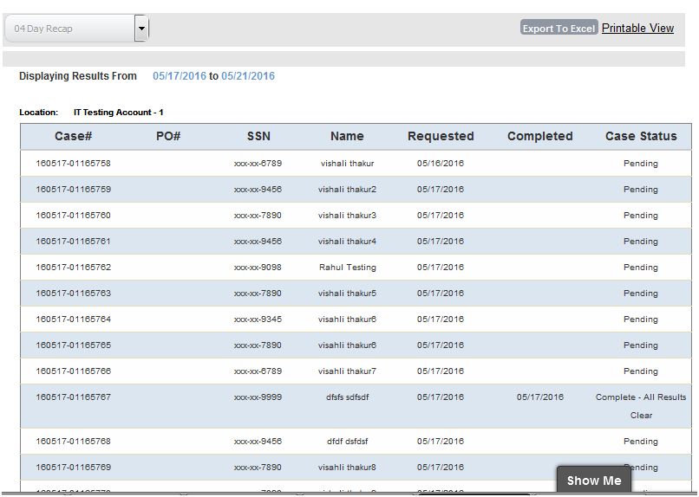Click the name dfdf dsfdsf
The image size is (699, 497).
[347, 442]
